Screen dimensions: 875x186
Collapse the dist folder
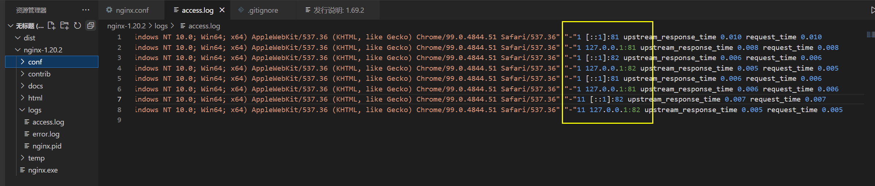click(x=18, y=38)
